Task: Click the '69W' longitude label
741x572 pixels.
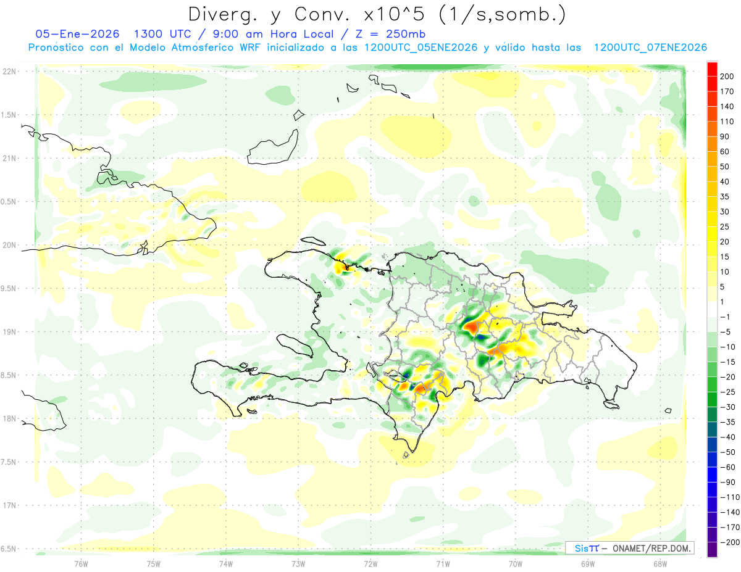Action: pos(587,563)
